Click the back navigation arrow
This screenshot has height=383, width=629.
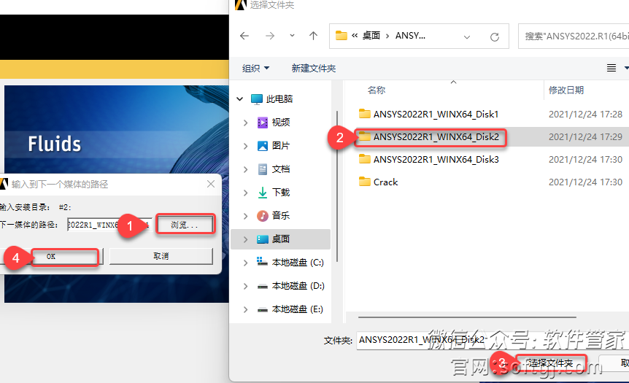(x=244, y=36)
